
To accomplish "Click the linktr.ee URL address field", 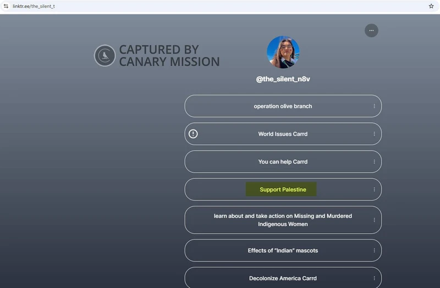I will pyautogui.click(x=165, y=6).
